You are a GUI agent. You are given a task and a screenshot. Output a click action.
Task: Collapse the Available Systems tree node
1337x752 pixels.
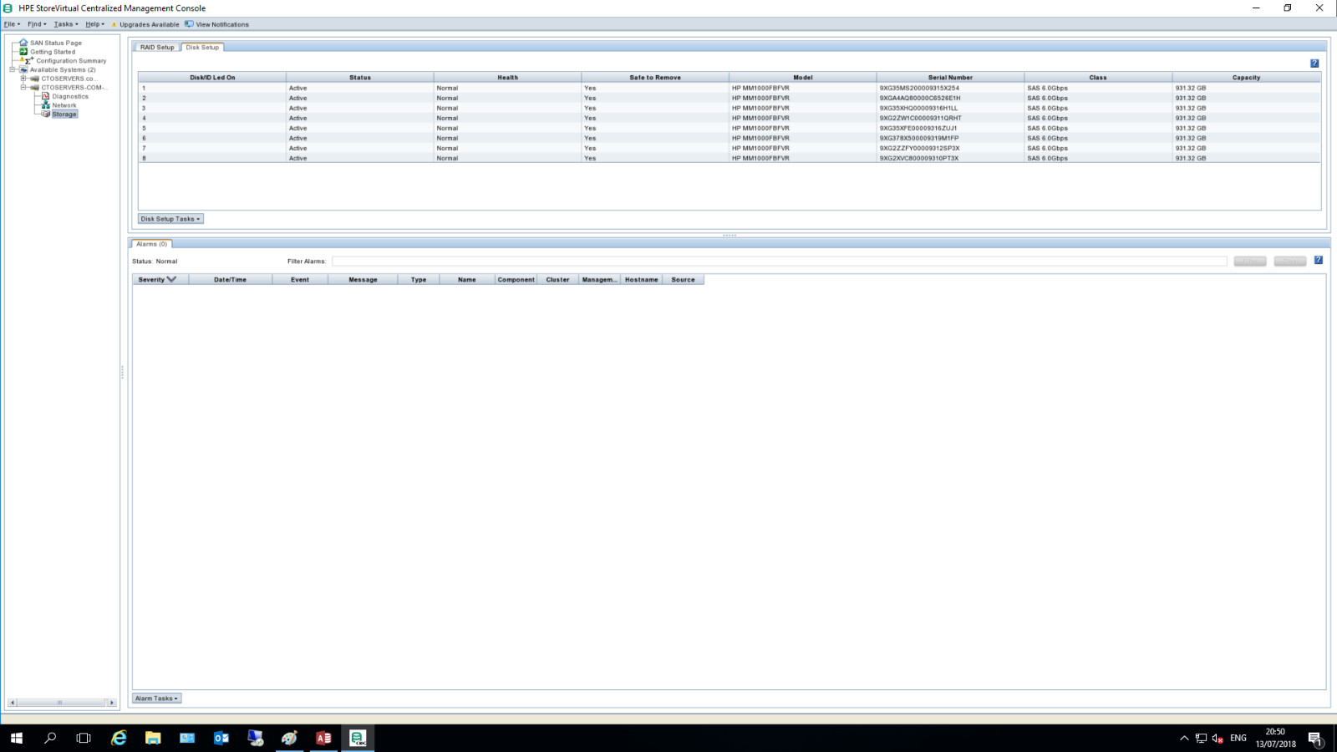(x=13, y=69)
